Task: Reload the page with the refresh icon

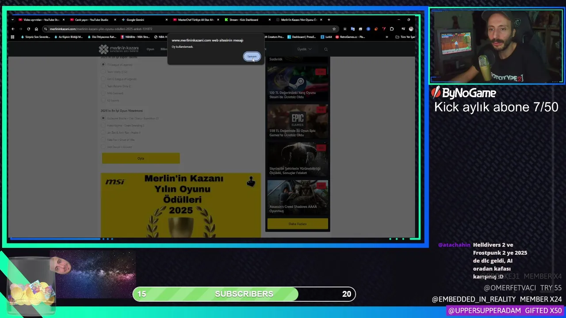Action: click(28, 29)
